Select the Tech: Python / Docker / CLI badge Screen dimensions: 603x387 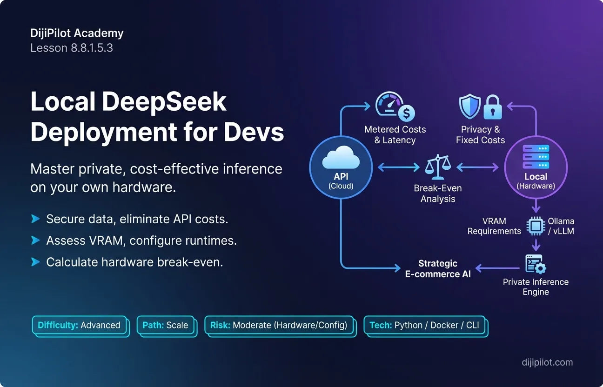point(425,326)
